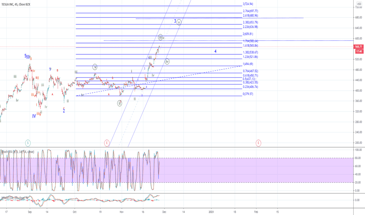Select the 0.764(467.52) Fibonacci label
Image resolution: width=365 pixels, height=215 pixels.
[x=251, y=71]
